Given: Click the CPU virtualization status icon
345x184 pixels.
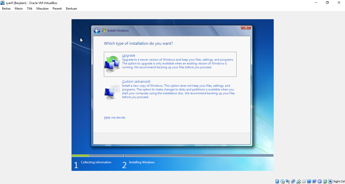Looking at the screenshot, I should pyautogui.click(x=319, y=181).
